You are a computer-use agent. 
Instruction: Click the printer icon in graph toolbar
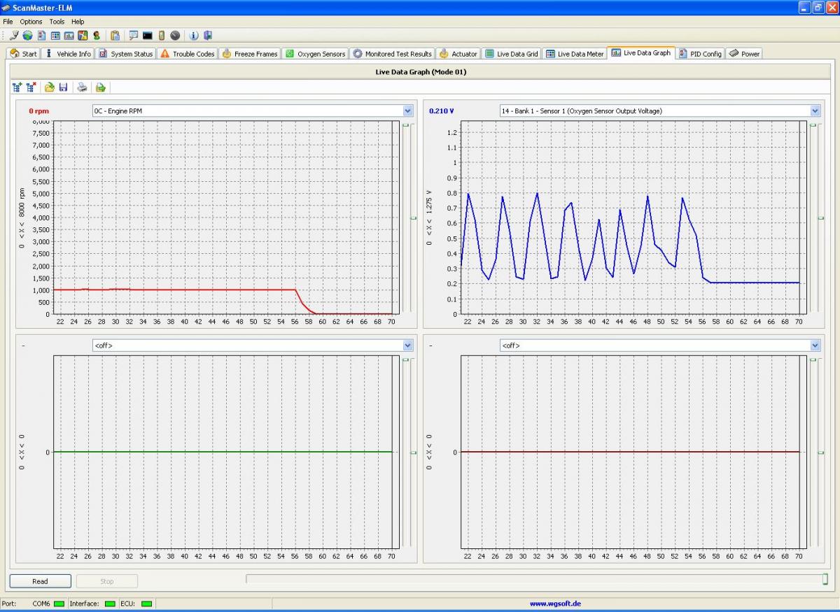tap(83, 87)
